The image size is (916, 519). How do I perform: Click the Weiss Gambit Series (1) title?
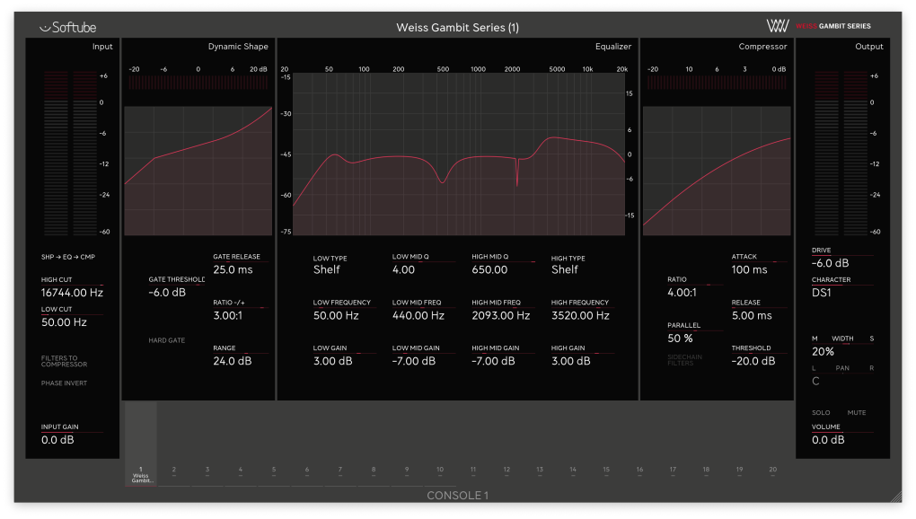[457, 28]
